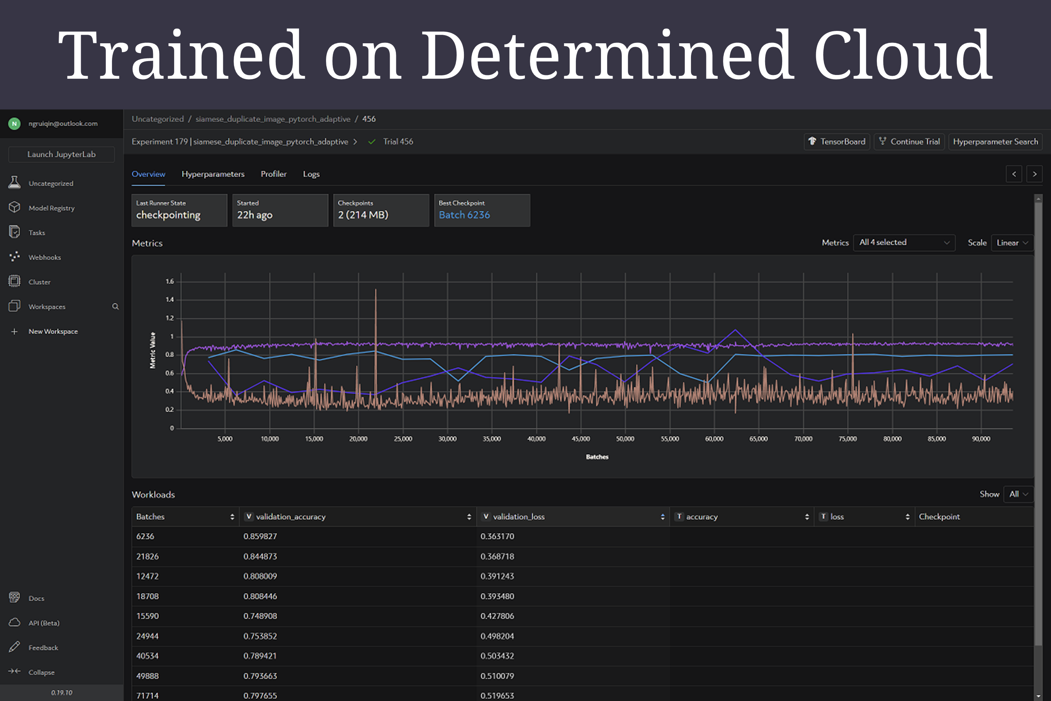Go to next trial arrow button
This screenshot has width=1051, height=701.
tap(1034, 174)
